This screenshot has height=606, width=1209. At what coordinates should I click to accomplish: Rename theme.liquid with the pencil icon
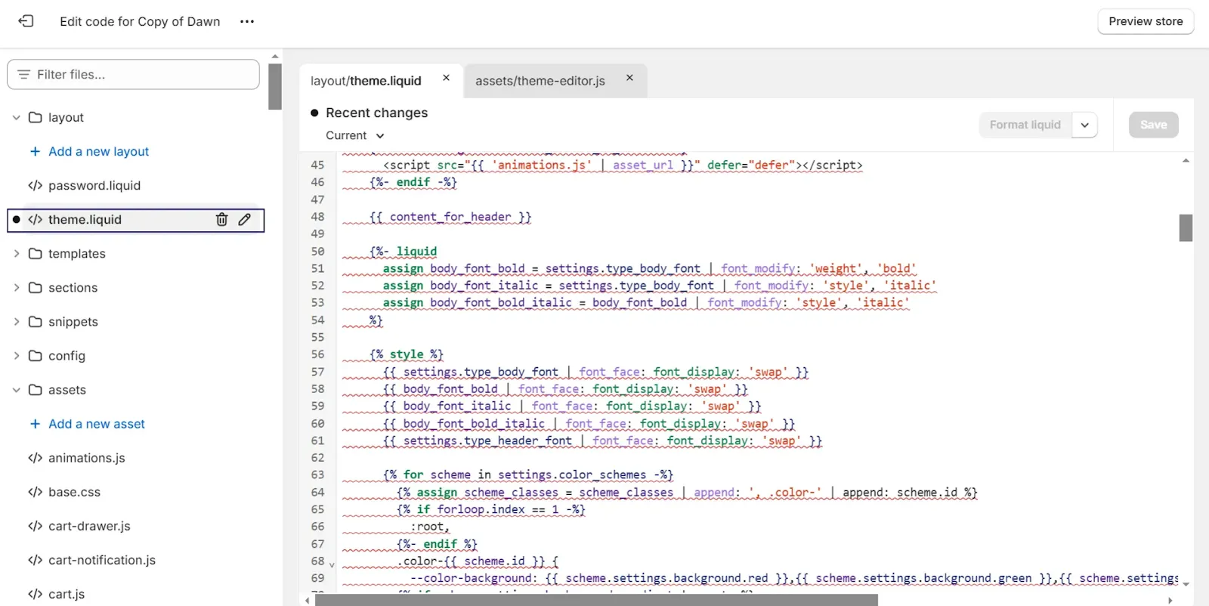(244, 220)
